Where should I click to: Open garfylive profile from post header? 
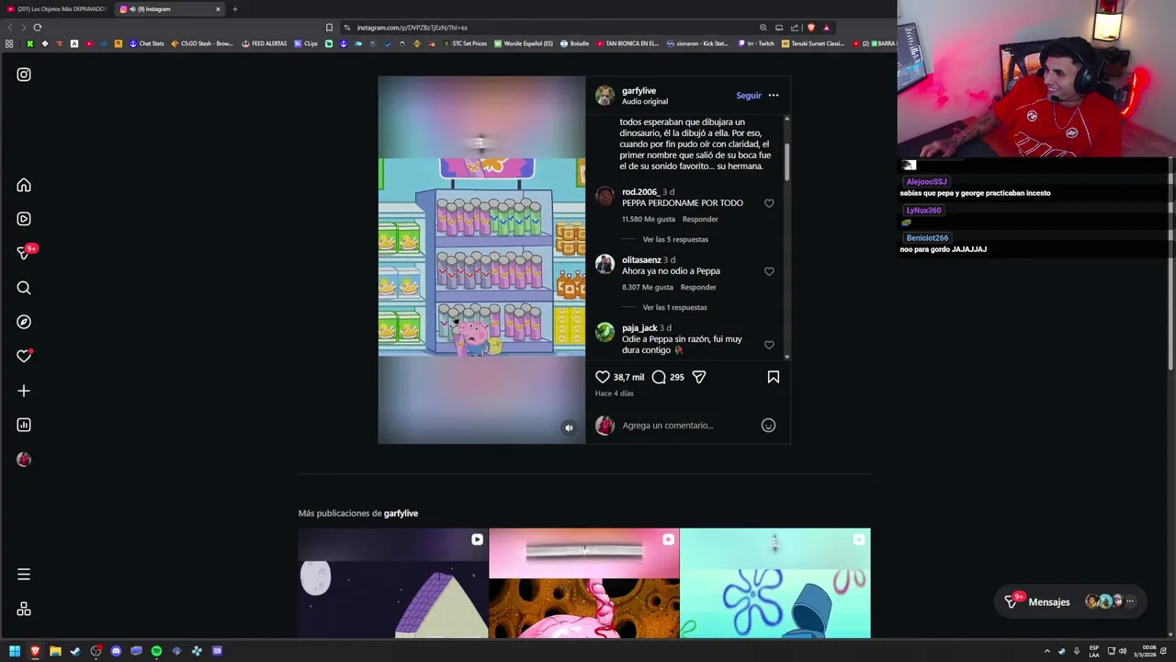coord(639,91)
